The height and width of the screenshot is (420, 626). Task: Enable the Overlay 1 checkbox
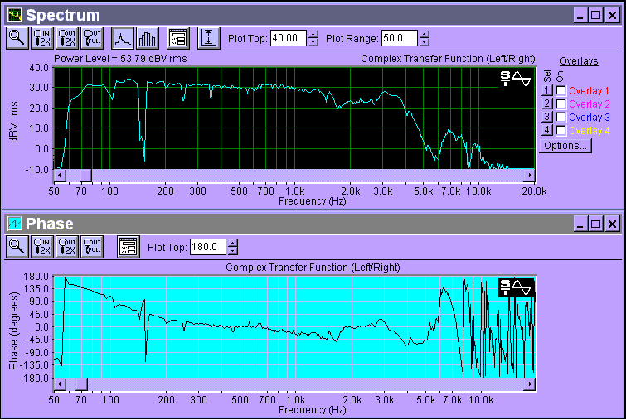pyautogui.click(x=561, y=90)
